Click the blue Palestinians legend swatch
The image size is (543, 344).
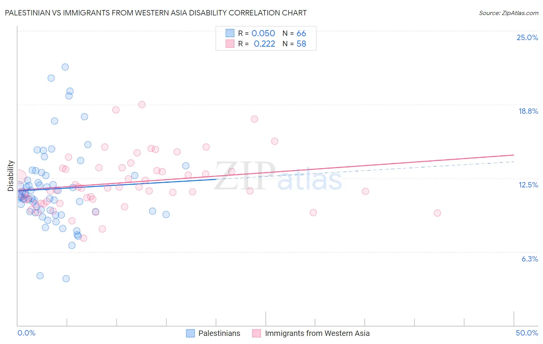[190, 333]
